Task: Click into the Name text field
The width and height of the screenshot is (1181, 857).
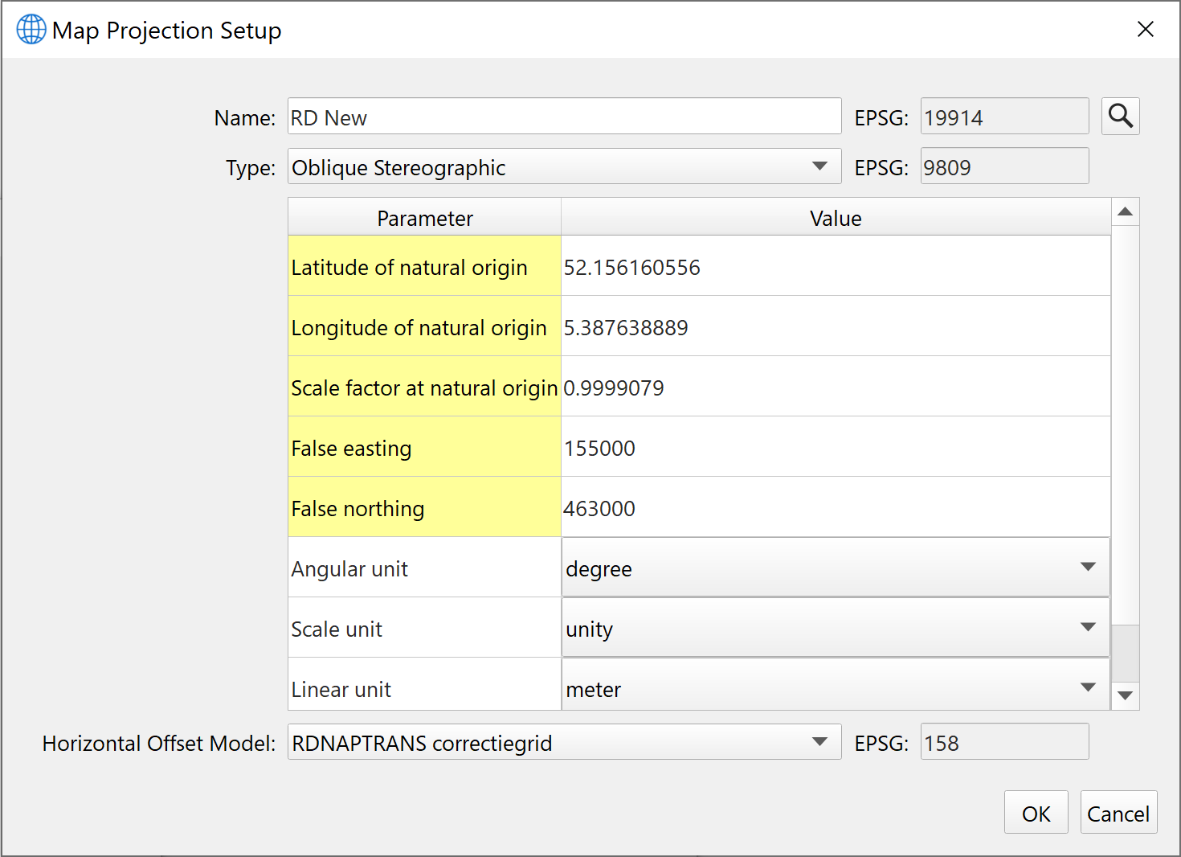Action: (562, 117)
